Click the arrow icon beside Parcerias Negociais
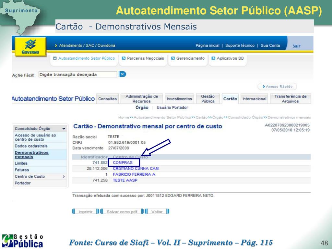 (x=124, y=58)
